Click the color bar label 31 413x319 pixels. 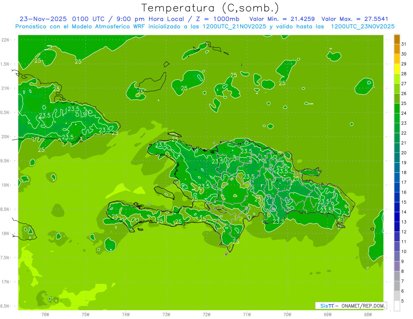click(404, 44)
